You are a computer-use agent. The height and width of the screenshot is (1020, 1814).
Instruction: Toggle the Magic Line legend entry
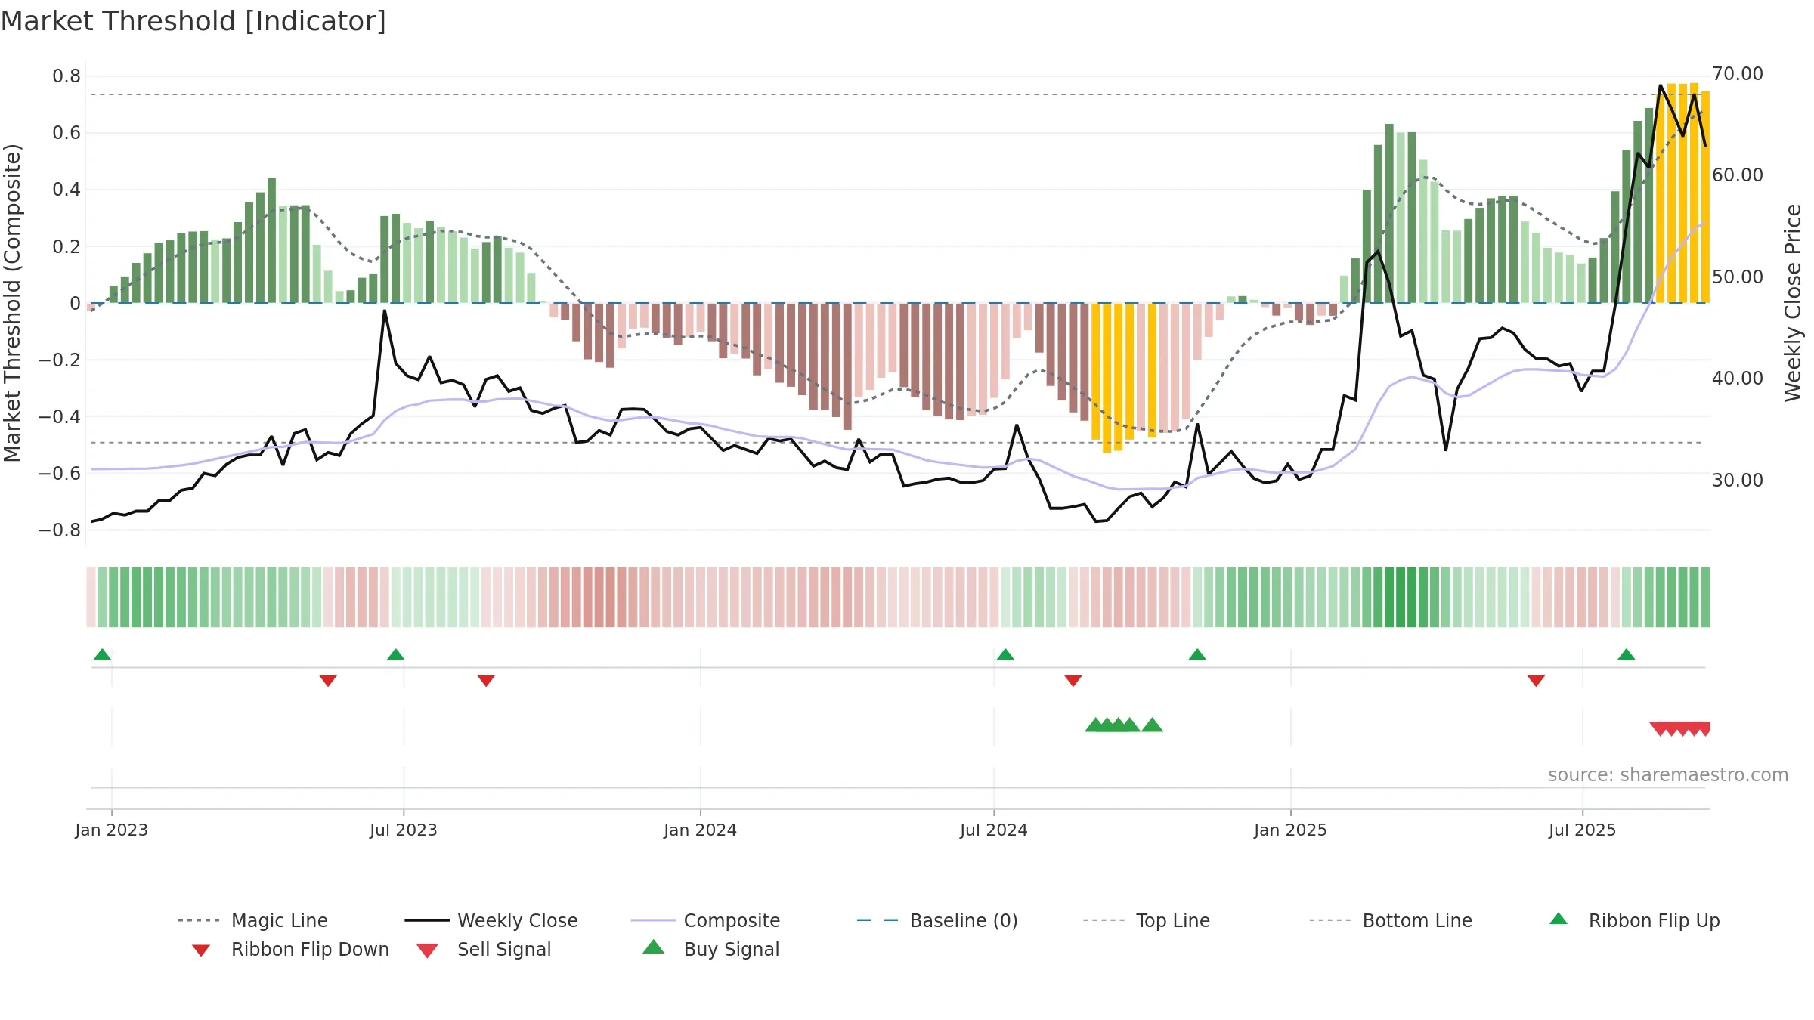253,920
